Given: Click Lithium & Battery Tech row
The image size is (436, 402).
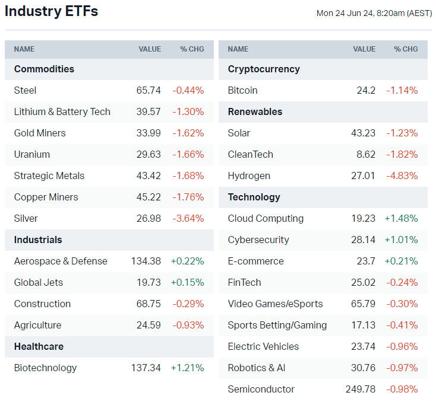Looking at the screenshot, I should (x=62, y=111).
